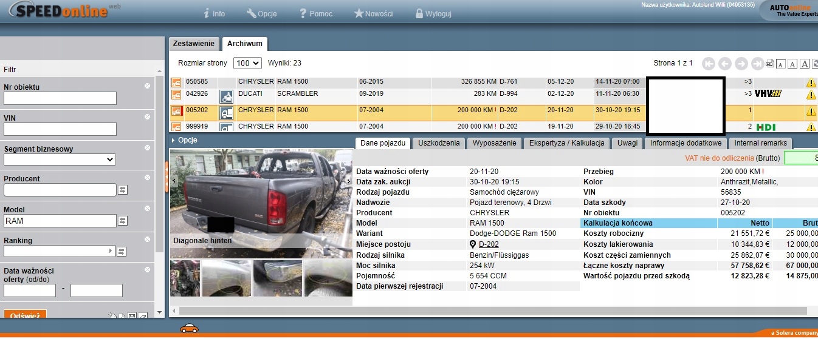Open the Uszkodzenia tab

click(439, 143)
